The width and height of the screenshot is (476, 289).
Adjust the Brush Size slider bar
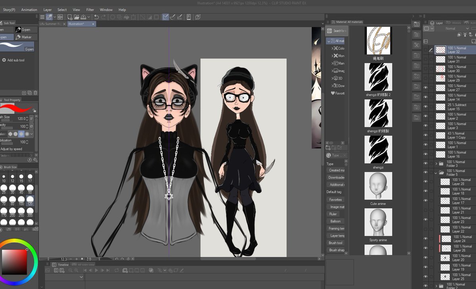7,120
